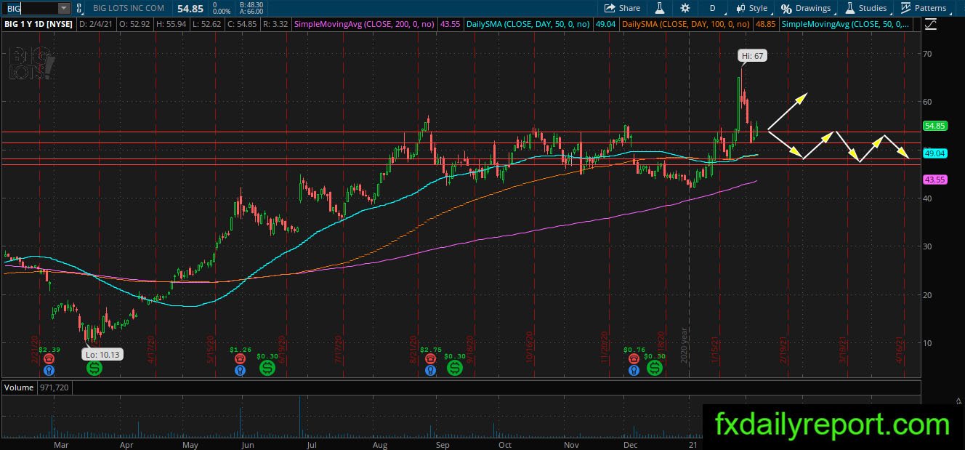Open the Patterns menu
The height and width of the screenshot is (450, 965).
[x=924, y=8]
